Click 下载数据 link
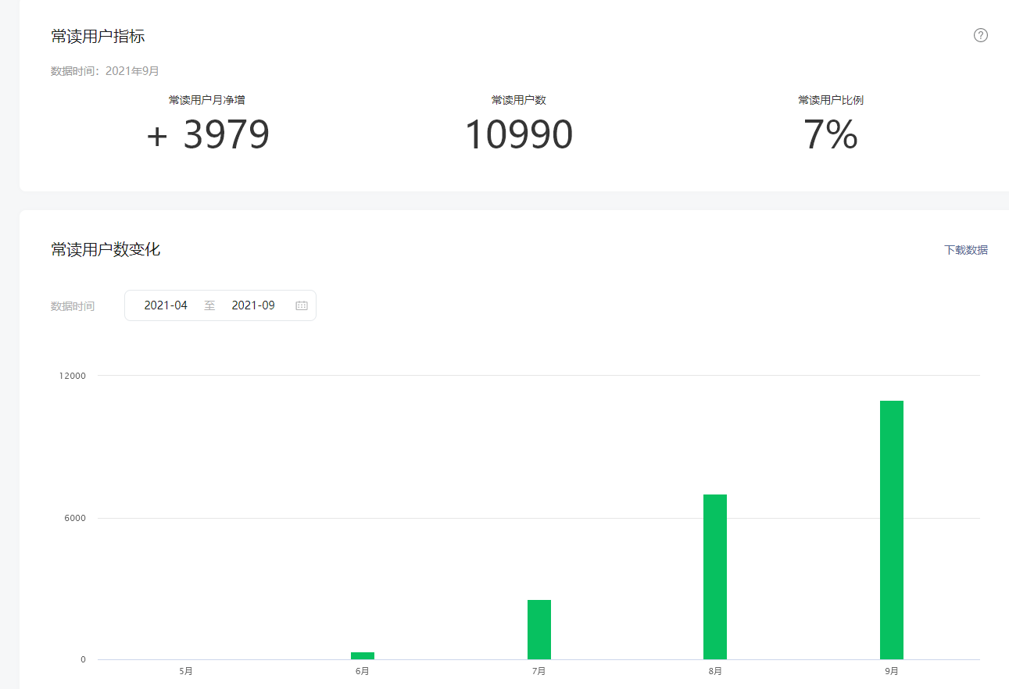 pos(966,250)
